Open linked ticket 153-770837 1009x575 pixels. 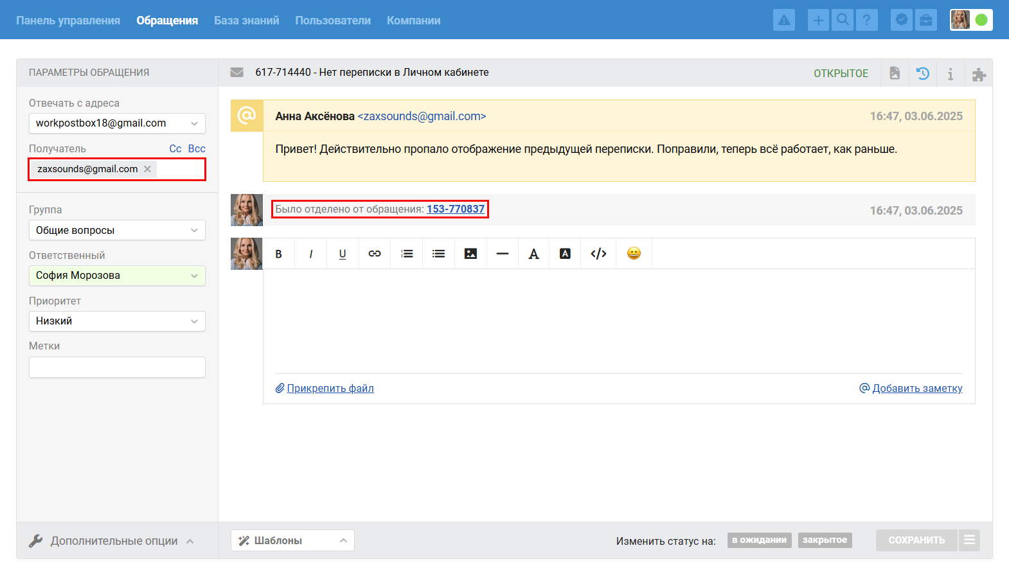tap(455, 209)
